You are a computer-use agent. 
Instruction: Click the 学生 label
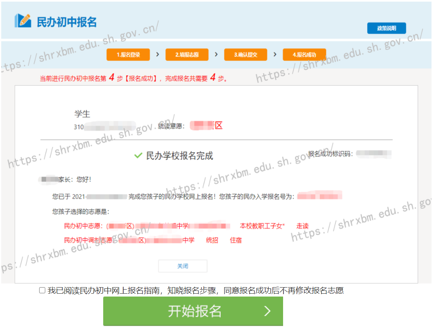[82, 114]
